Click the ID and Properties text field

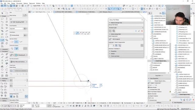(16, 28)
